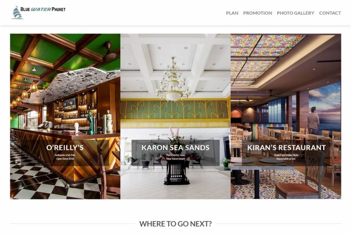The image size is (351, 234).
Task: Select the KIRAN'S RESTAURANT heading
Action: pyautogui.click(x=286, y=148)
